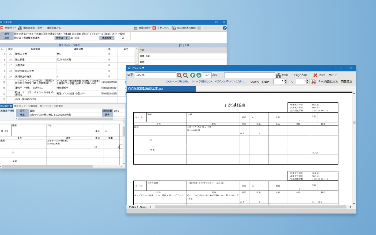Viewport: 376px width, 235px height.
Task: Click the red X 削除 delete icon
Action: coord(316,75)
